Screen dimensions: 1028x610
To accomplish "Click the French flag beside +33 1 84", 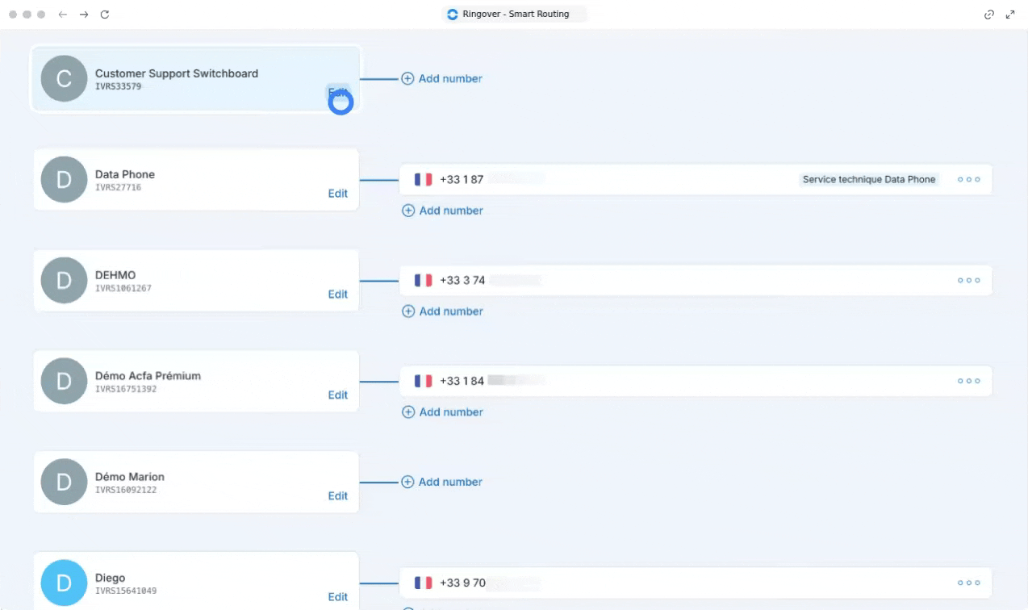I will point(423,381).
